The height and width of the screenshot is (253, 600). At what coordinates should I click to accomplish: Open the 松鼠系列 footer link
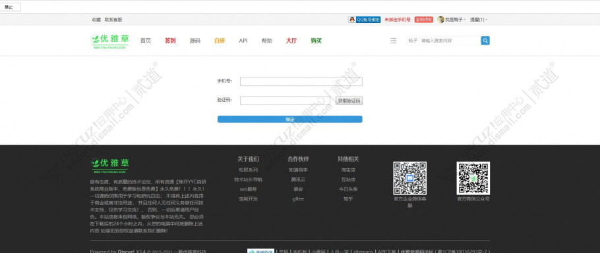pos(249,170)
